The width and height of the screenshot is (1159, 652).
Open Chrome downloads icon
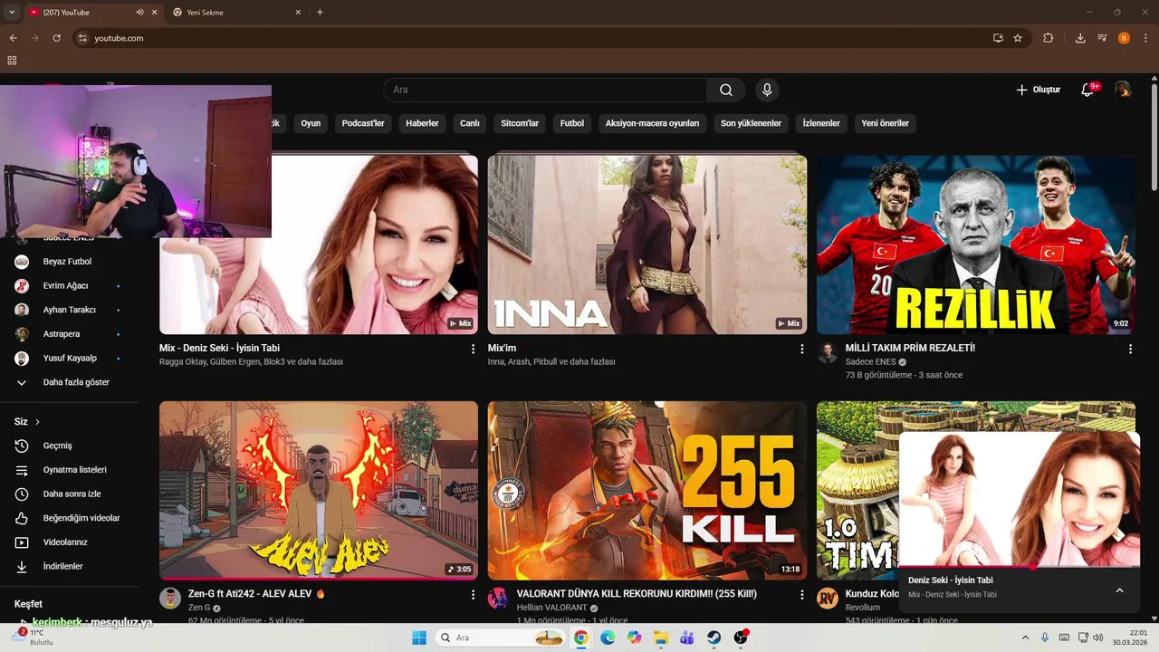[1080, 38]
